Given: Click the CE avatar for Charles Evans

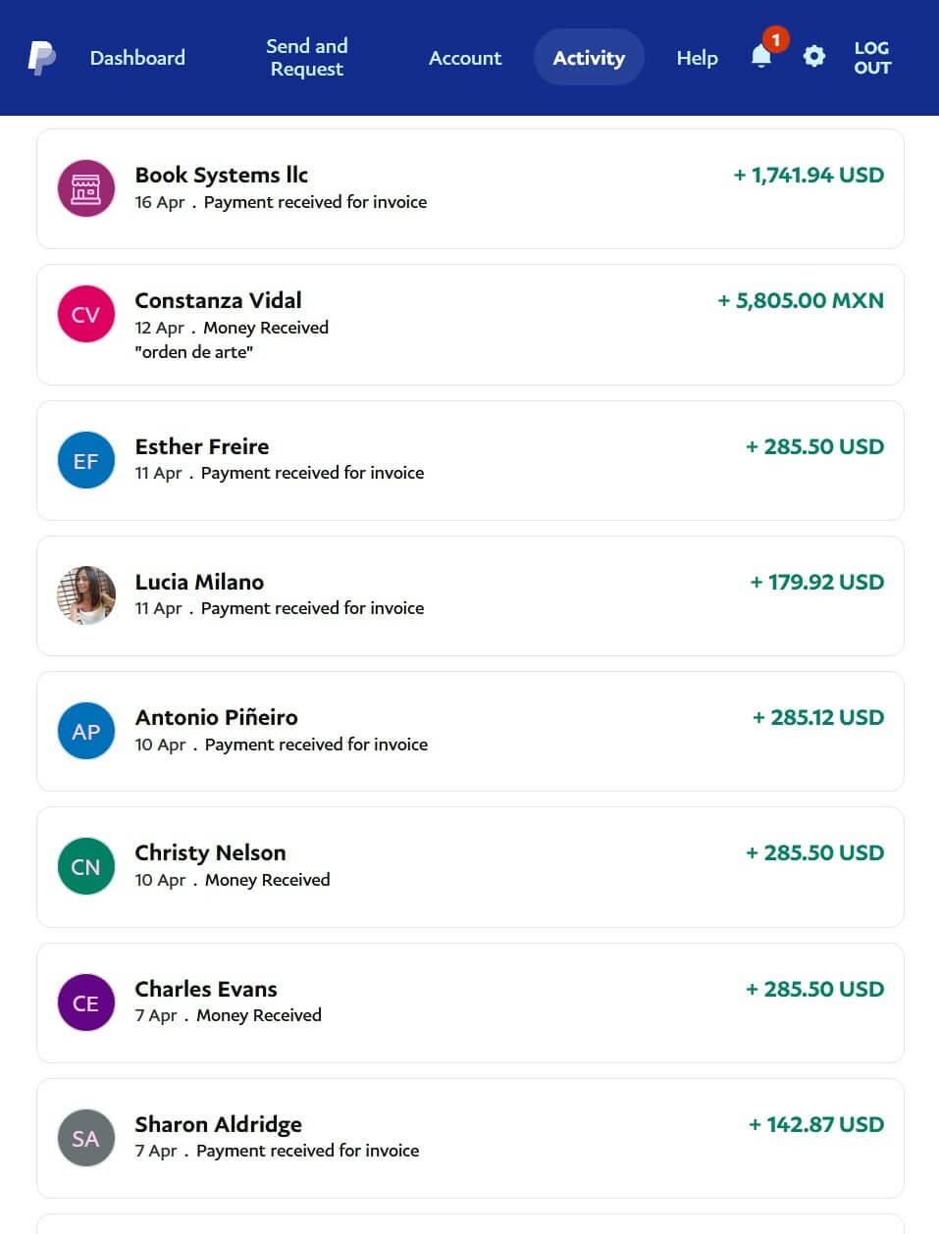Looking at the screenshot, I should click(x=86, y=1003).
